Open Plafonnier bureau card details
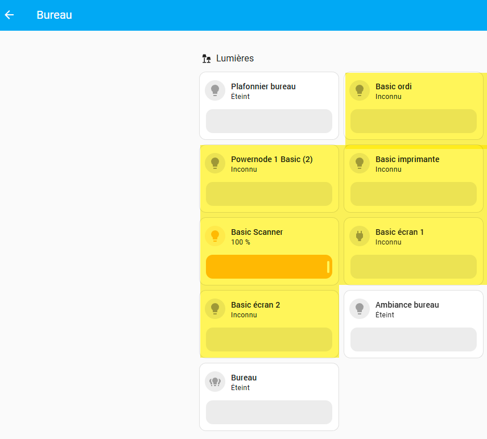Image resolution: width=487 pixels, height=439 pixels. pos(263,86)
